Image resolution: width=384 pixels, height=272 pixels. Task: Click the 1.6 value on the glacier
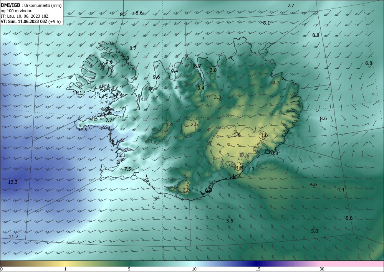264,135
